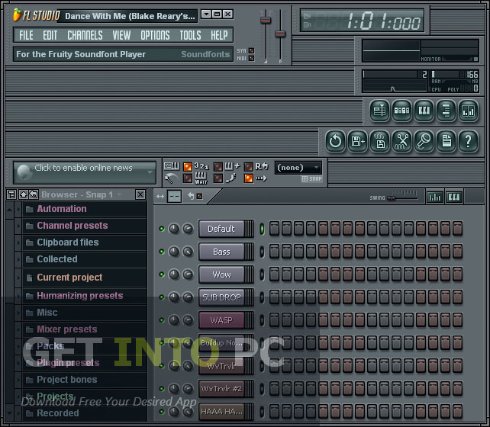Click the step sequencer horizontal arrows icon
The image size is (490, 427).
point(160,196)
